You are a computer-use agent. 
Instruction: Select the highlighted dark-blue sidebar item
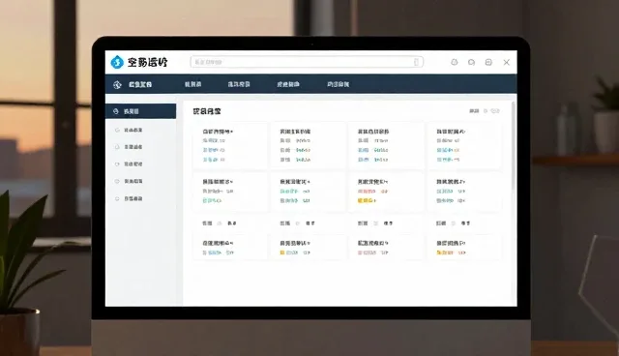140,111
